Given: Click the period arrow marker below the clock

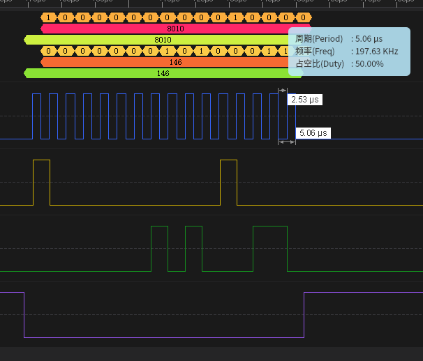Looking at the screenshot, I should 287,141.
